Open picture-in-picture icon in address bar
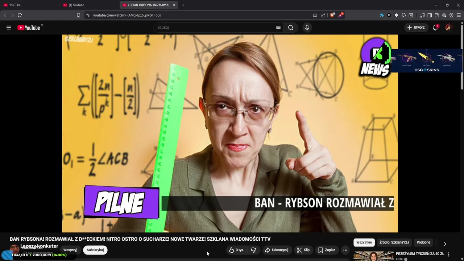Image resolution: width=464 pixels, height=261 pixels. (x=315, y=15)
